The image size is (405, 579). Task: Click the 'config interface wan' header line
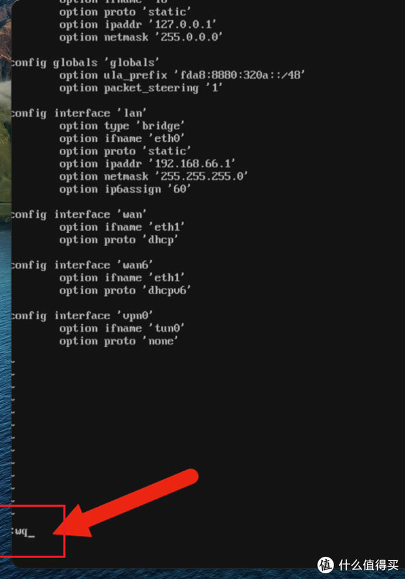coord(79,215)
